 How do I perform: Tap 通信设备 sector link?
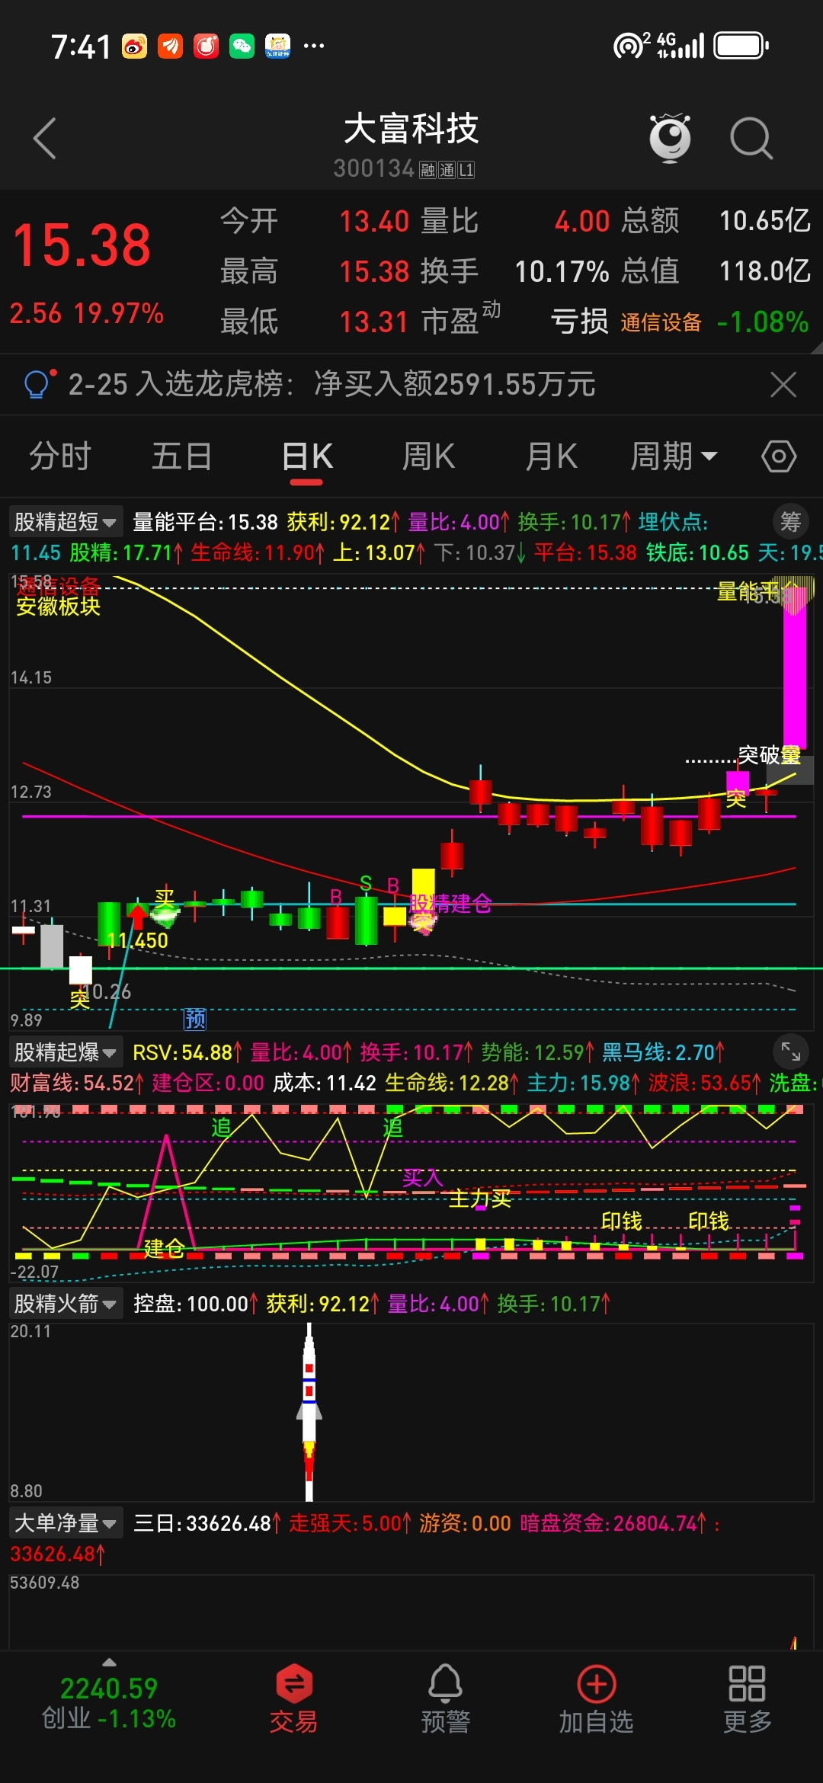coord(661,322)
